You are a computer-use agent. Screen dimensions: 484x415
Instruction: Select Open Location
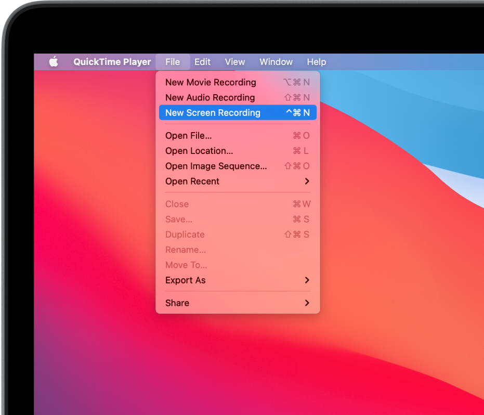[199, 151]
